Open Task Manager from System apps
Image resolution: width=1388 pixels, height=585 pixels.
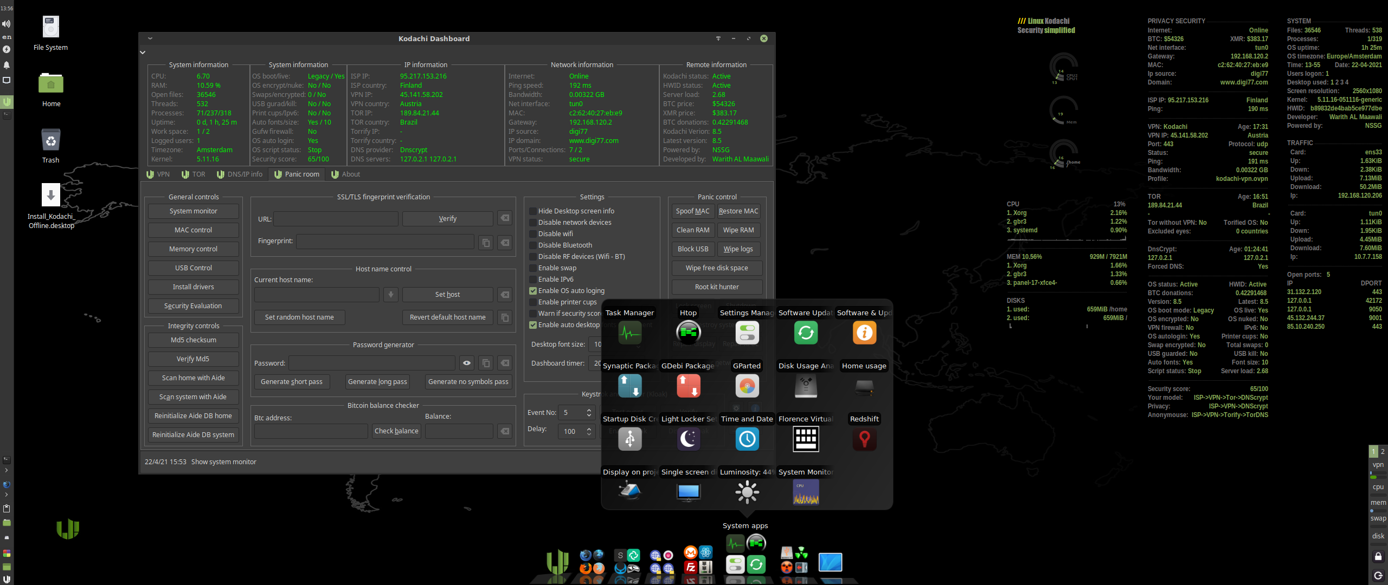tap(629, 331)
